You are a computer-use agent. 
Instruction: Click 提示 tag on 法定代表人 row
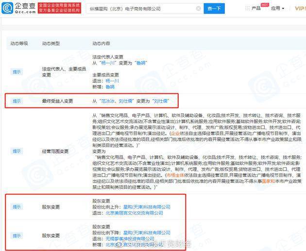coord(17,72)
